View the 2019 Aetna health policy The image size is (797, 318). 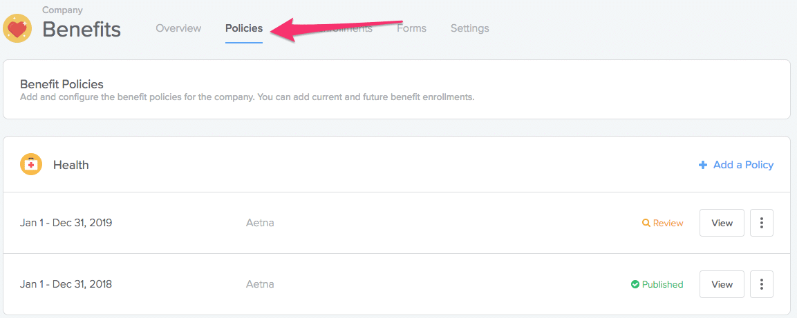click(x=722, y=223)
